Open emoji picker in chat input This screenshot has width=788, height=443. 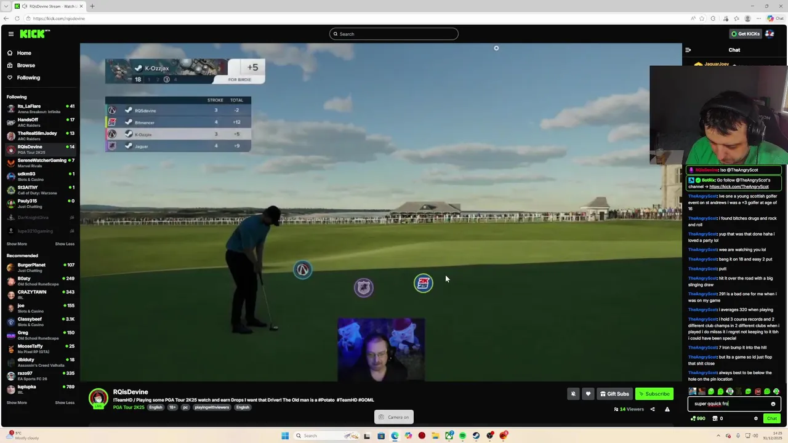coord(773,404)
